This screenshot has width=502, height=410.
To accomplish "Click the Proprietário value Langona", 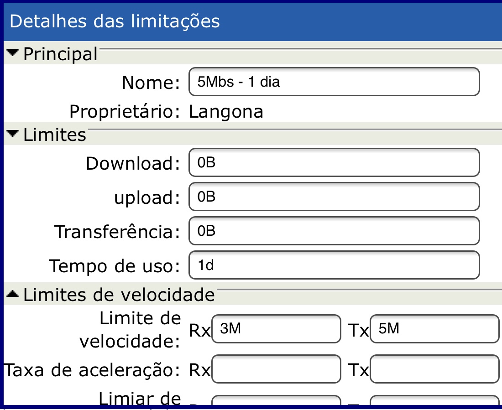I will tap(226, 112).
